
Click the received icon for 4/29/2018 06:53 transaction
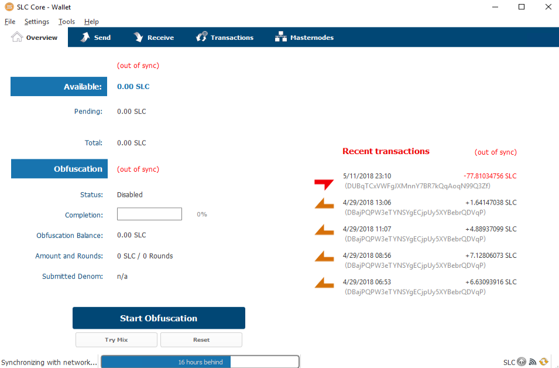coord(324,282)
